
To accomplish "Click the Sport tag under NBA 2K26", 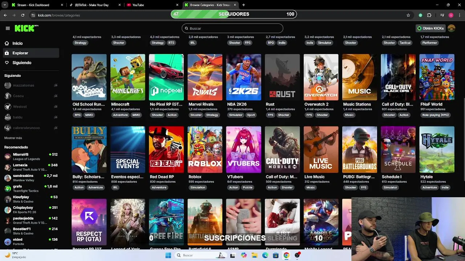I will click(x=251, y=115).
